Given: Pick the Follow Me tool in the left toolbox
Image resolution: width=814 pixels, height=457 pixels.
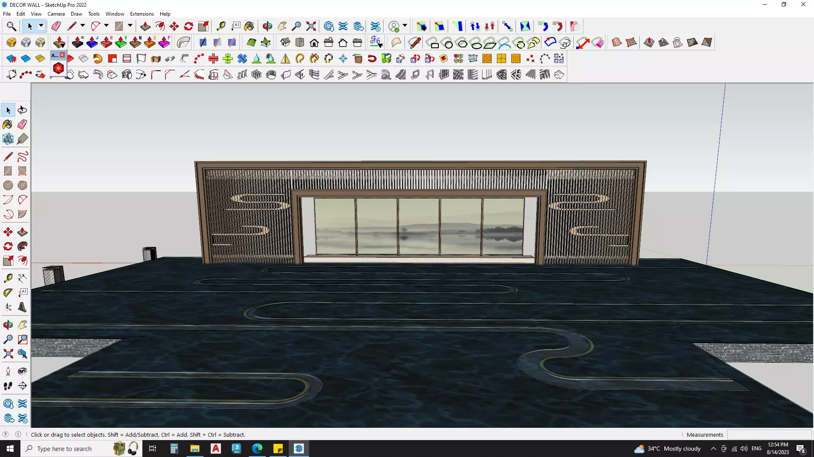Looking at the screenshot, I should pyautogui.click(x=22, y=246).
